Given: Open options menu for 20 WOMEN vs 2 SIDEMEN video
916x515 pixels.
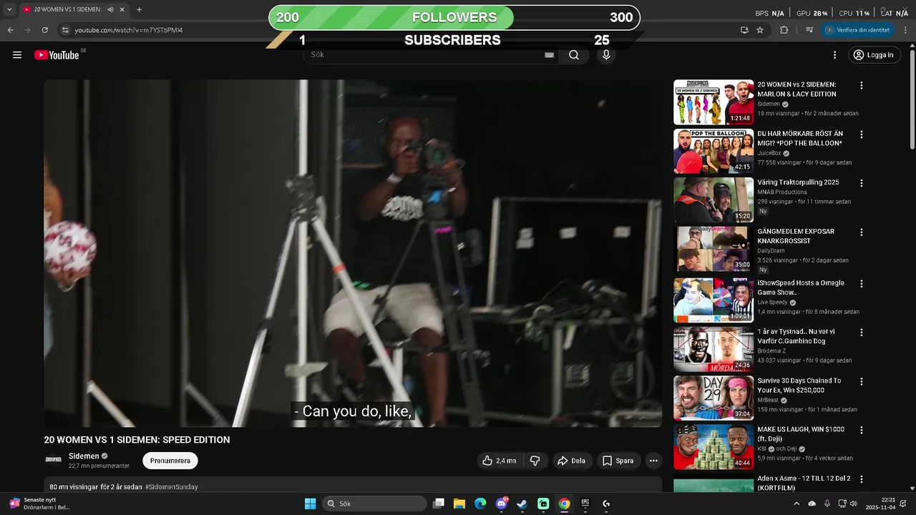Looking at the screenshot, I should 862,86.
